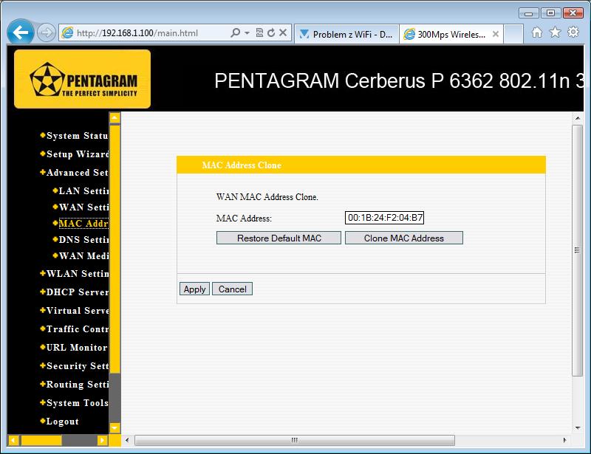591x454 pixels.
Task: Close the '300Mps Wireles...' tab
Action: tap(496, 34)
